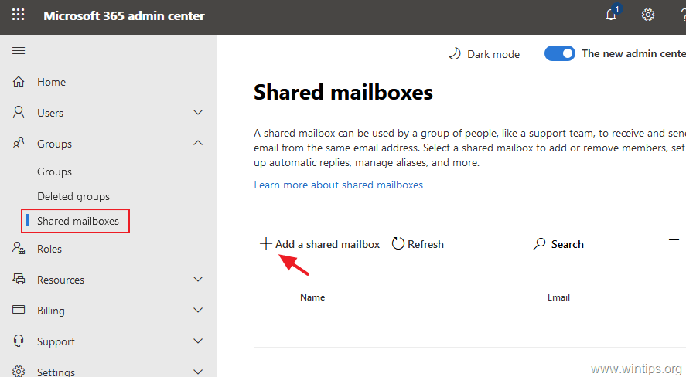The height and width of the screenshot is (377, 686).
Task: Sort by the Name column header
Action: 312,297
